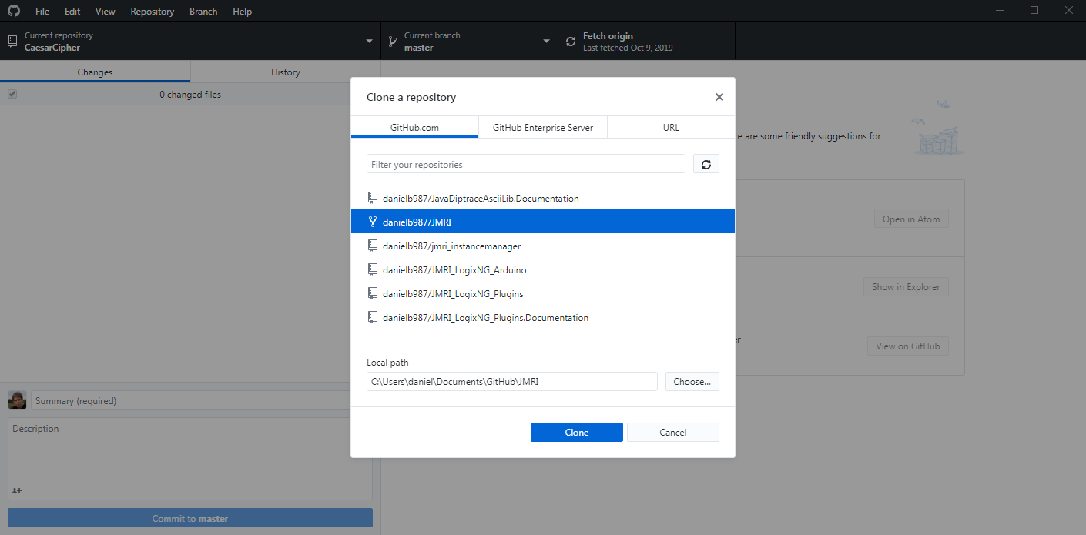Toggle the changed files select-all checkbox
The image size is (1086, 535).
[12, 95]
